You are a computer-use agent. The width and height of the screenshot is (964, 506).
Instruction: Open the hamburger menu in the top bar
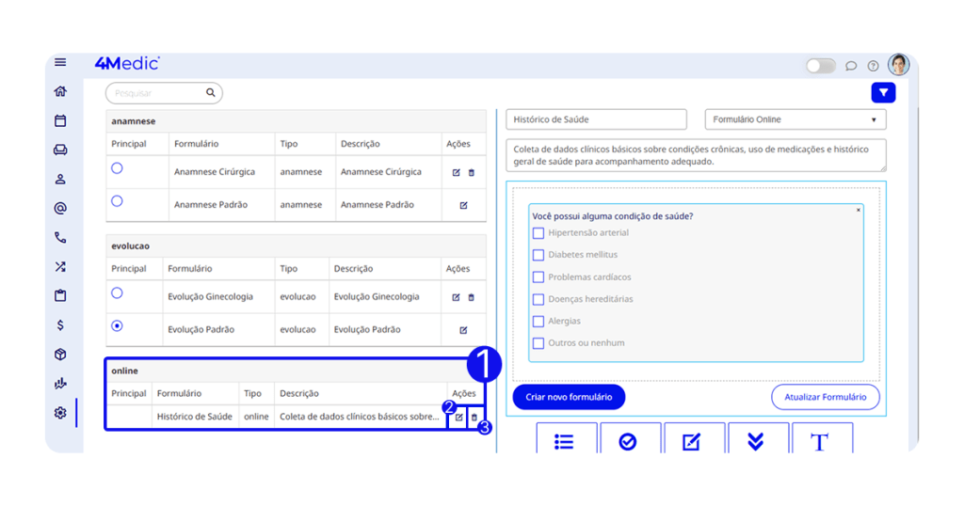coord(60,63)
